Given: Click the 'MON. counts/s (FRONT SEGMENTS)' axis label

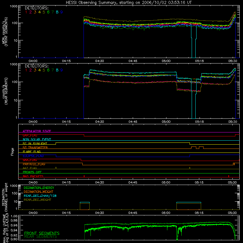Looking at the screenshot, I should point(5,32).
